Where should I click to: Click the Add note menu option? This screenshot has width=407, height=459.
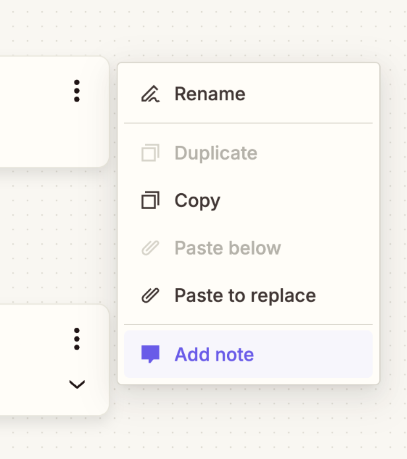point(248,354)
